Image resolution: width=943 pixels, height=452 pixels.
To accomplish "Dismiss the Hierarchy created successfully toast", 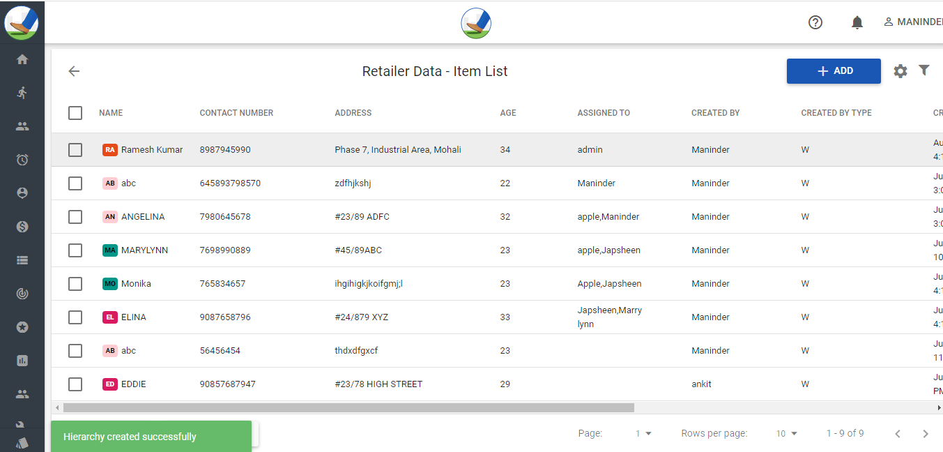I will tap(151, 437).
